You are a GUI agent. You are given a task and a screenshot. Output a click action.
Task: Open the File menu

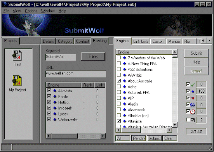pos(6,11)
